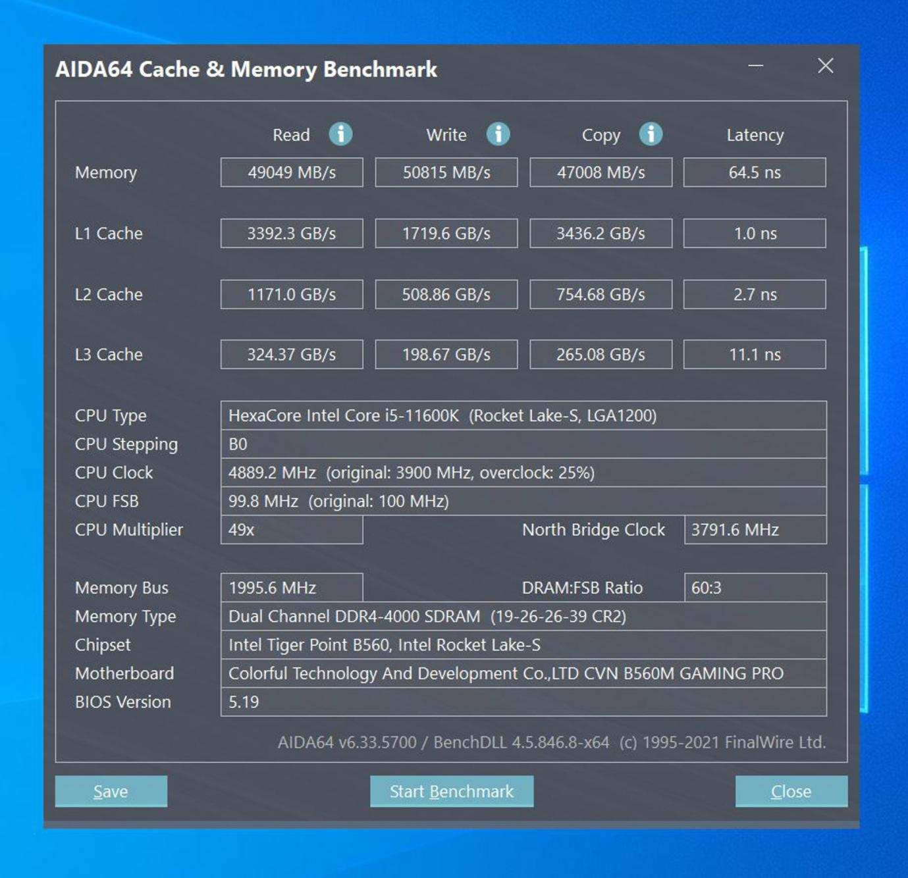Click the North Bridge Clock value 3791.6 MHz

tap(755, 530)
